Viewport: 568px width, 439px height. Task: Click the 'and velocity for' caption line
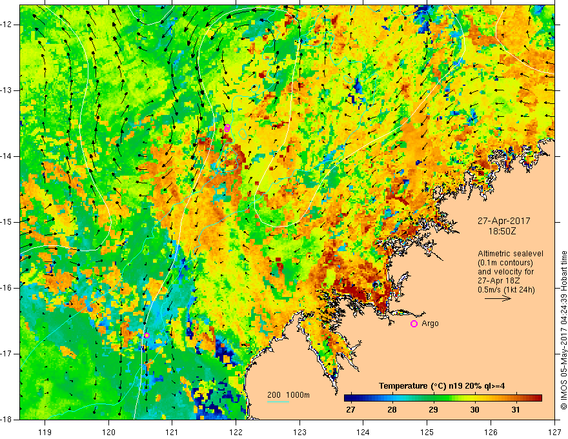coord(505,272)
